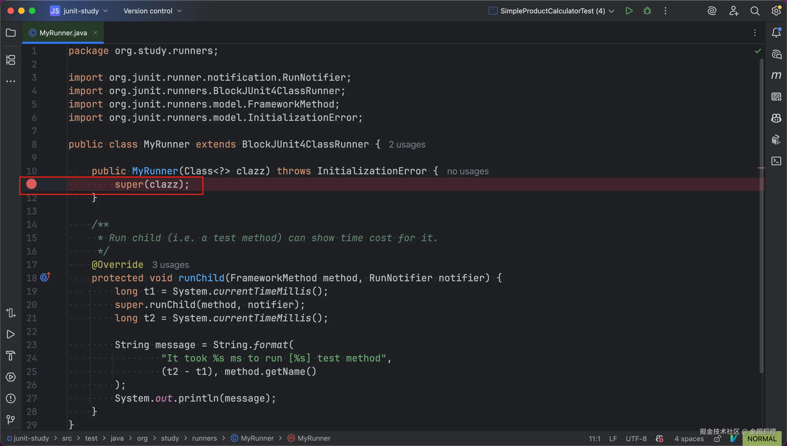Open the Project tool window folder icon
787x446 pixels.
11,33
